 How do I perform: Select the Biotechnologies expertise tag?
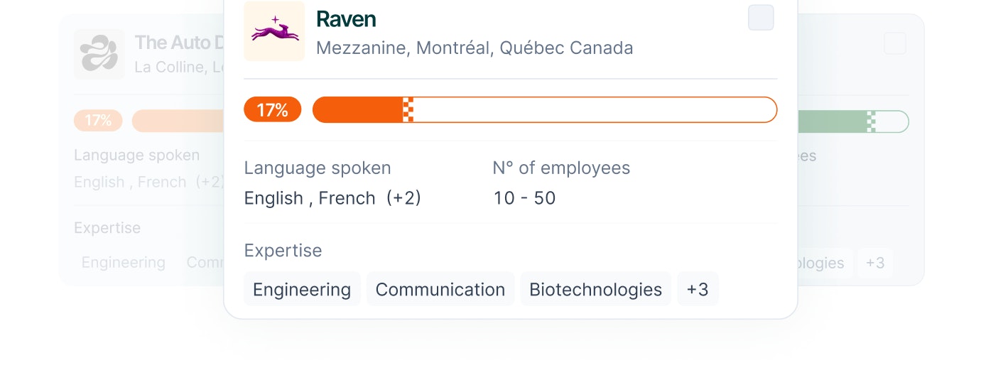pyautogui.click(x=595, y=289)
